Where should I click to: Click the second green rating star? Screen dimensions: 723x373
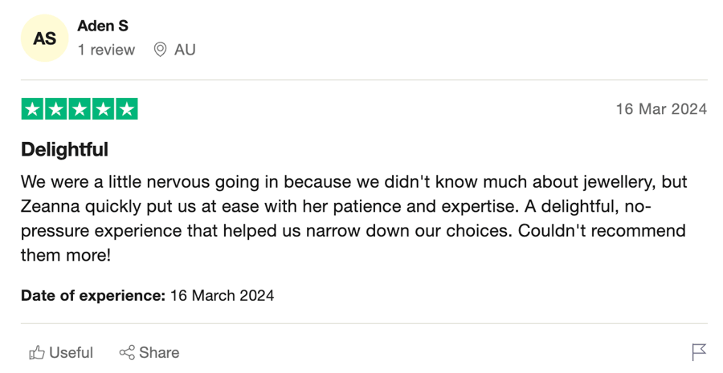point(55,109)
